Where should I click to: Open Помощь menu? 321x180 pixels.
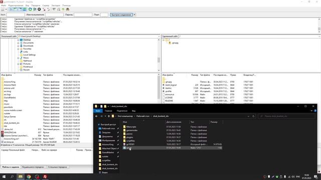66,5
